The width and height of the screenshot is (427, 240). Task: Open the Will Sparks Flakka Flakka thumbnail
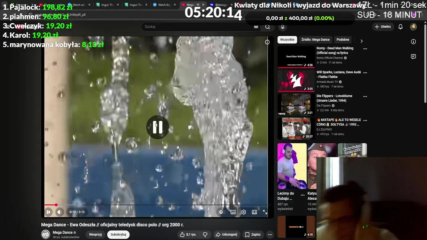tap(296, 81)
